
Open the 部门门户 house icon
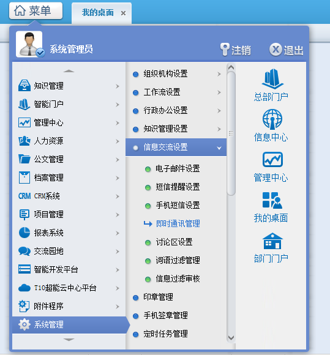tap(272, 241)
